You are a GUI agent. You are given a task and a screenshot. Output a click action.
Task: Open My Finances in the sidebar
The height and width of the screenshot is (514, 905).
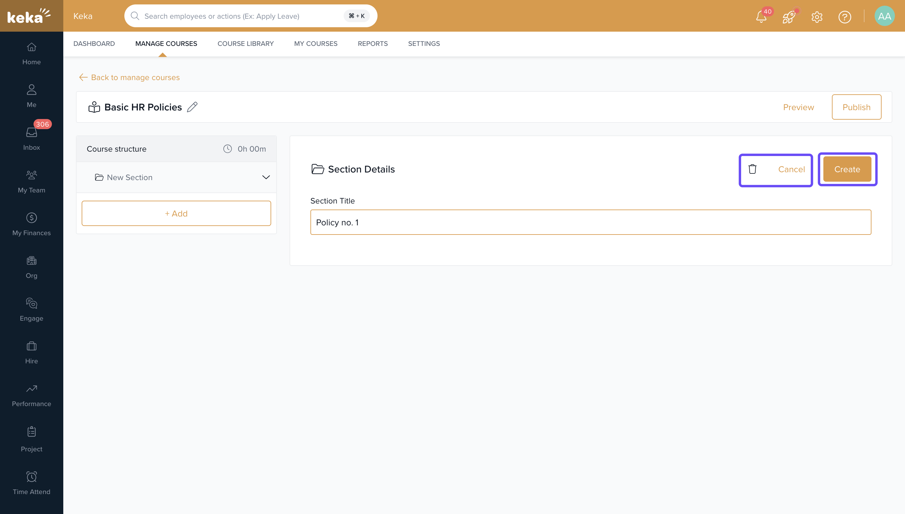coord(31,224)
